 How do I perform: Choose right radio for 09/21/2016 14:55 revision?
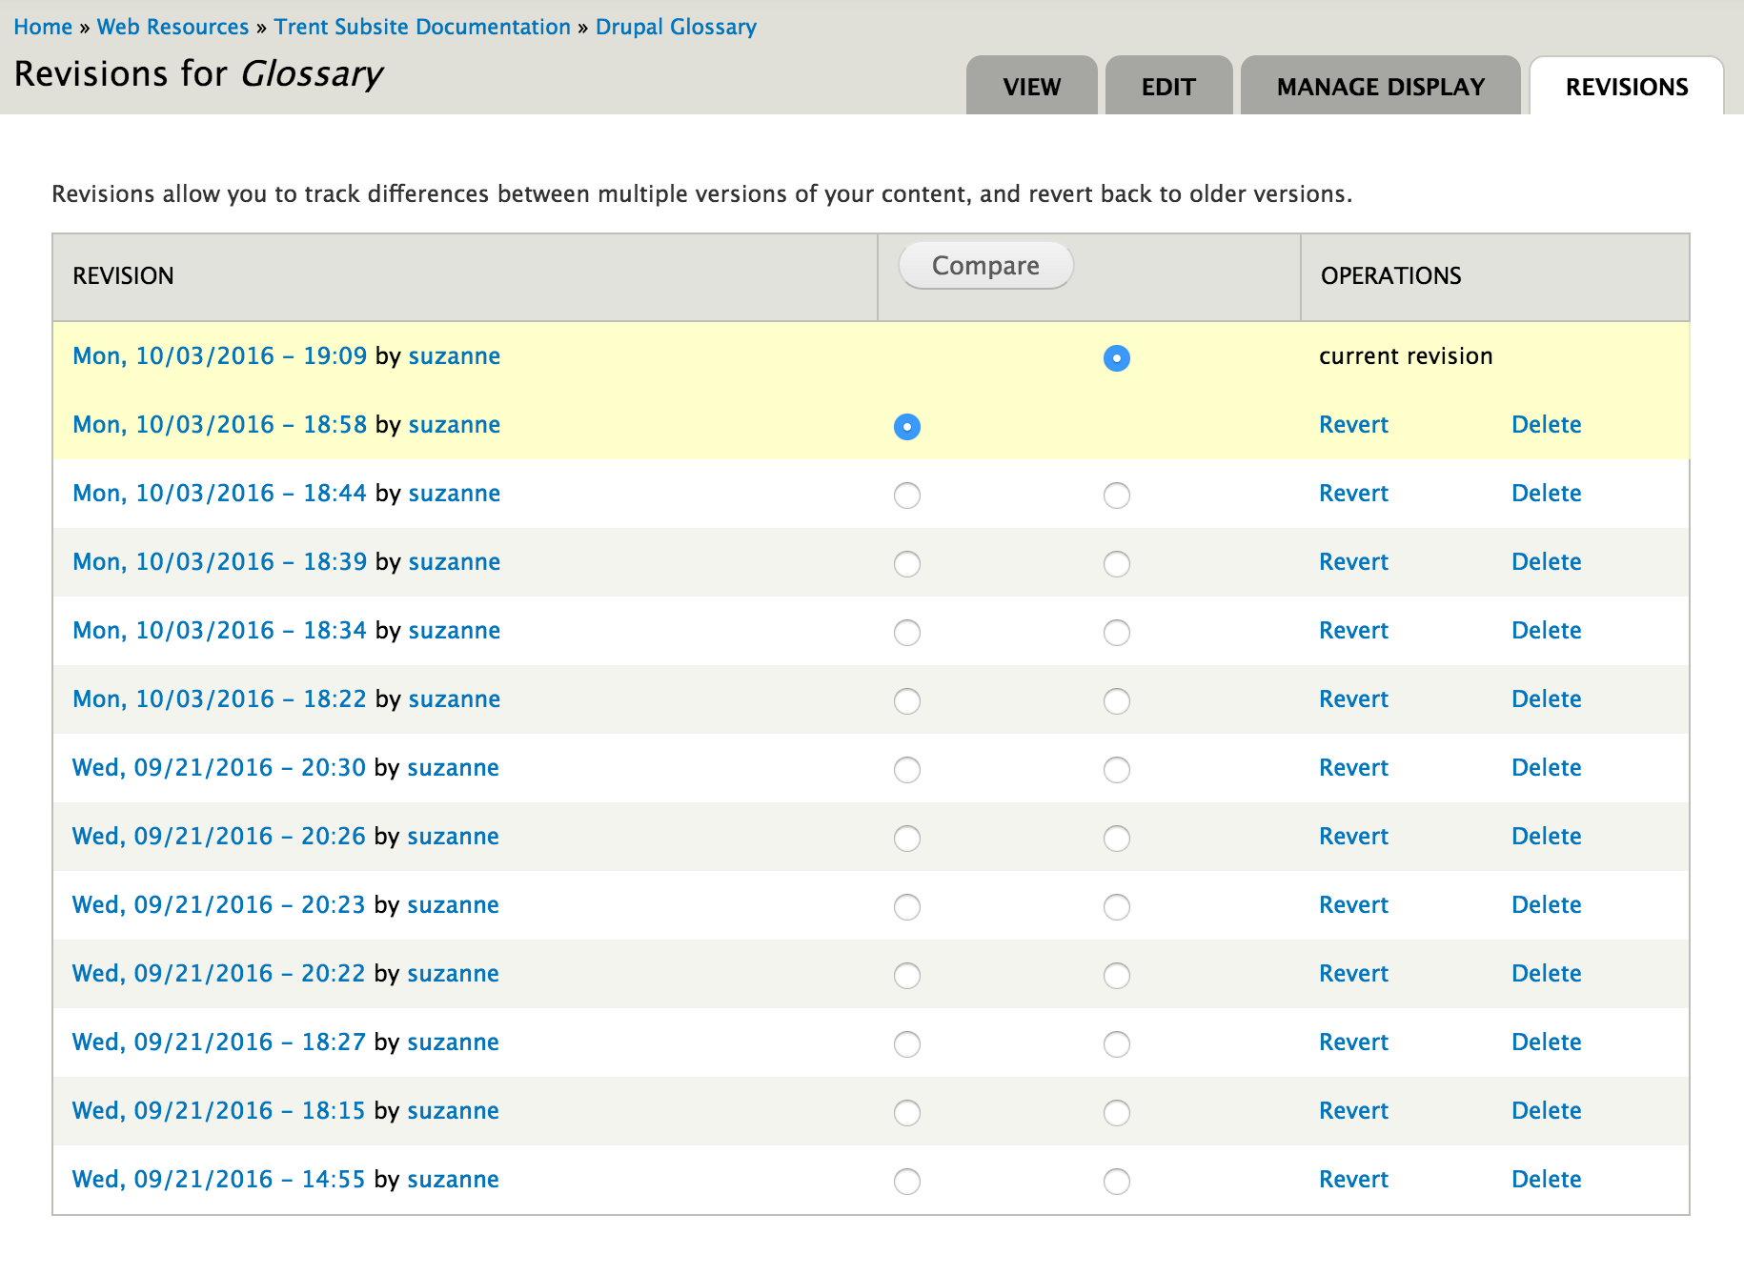point(1116,1182)
